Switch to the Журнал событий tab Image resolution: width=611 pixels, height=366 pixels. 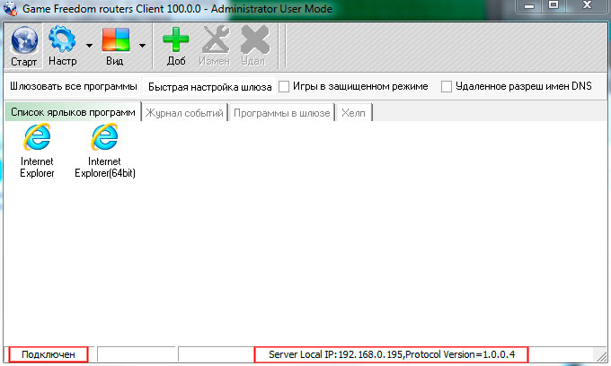184,113
